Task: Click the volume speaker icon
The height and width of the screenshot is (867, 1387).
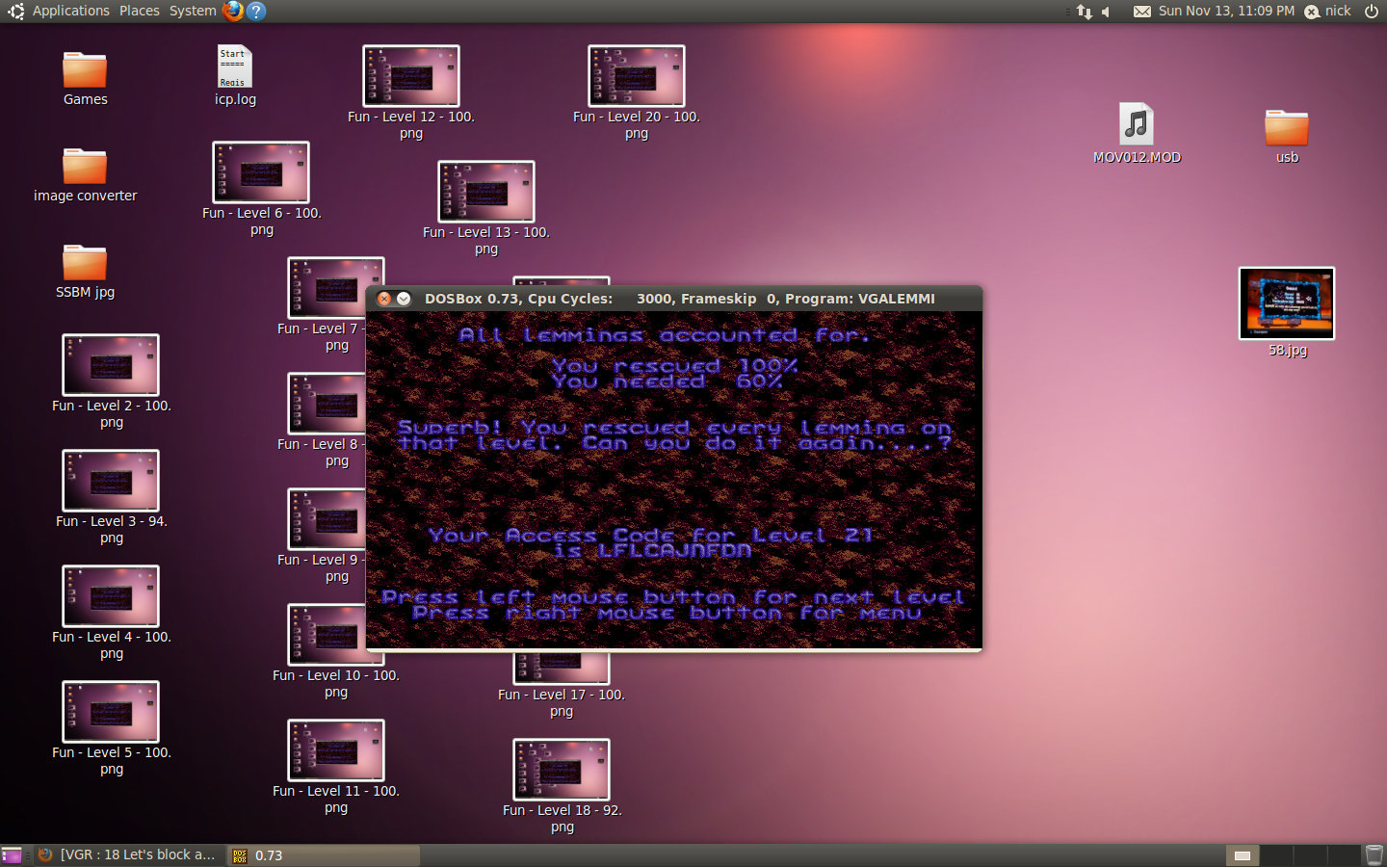Action: point(1108,12)
